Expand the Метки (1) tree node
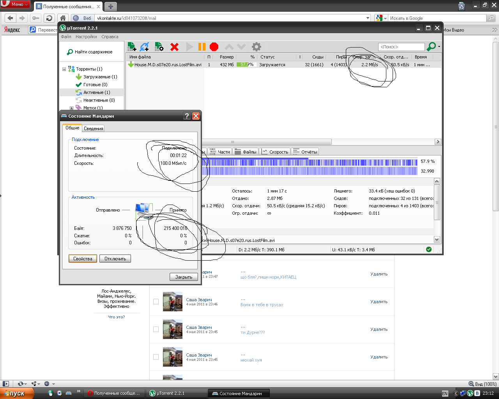 [71, 108]
